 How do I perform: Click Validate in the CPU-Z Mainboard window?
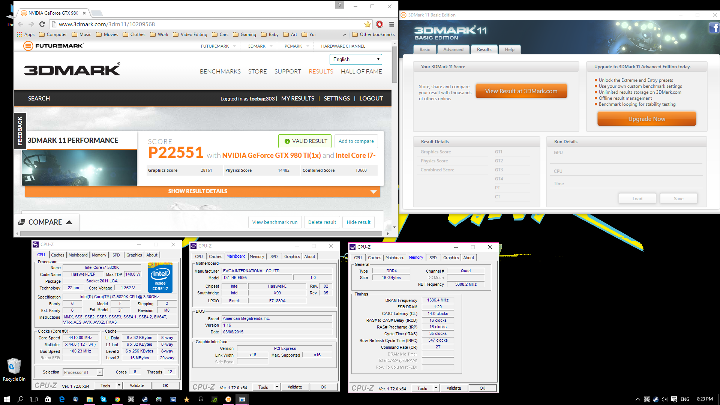coord(295,387)
